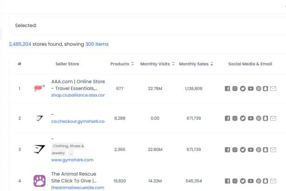Open Facebook icon for AAA.com store

click(227, 89)
